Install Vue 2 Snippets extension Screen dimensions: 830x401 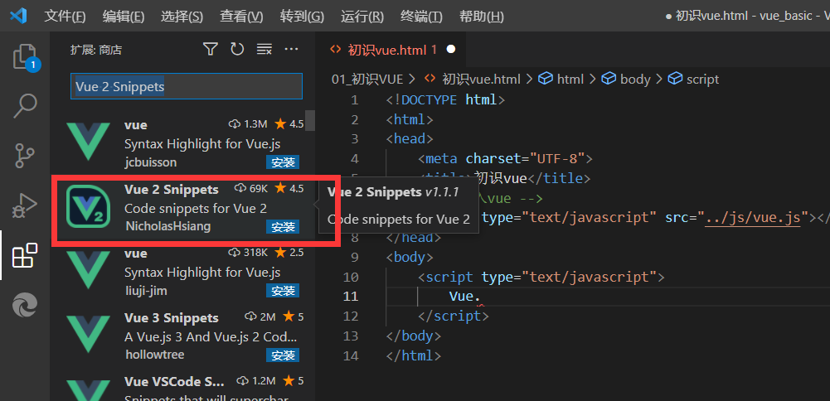coord(282,227)
